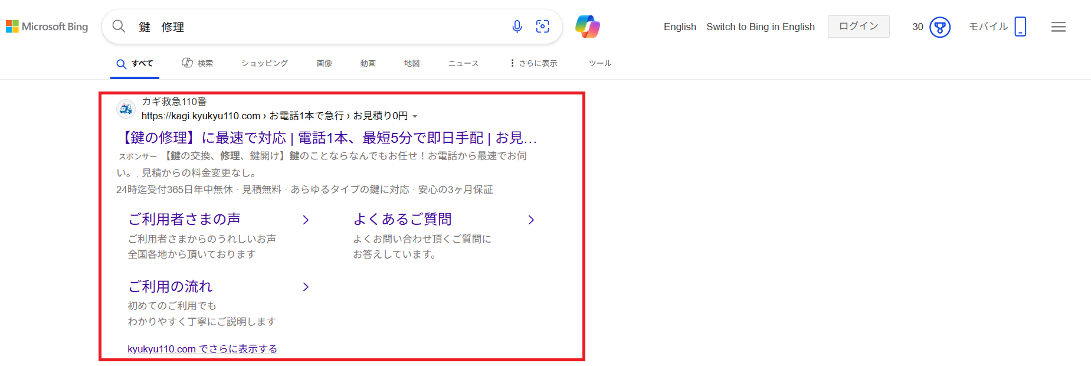Open the 地図 tab
This screenshot has width=1091, height=366.
[x=412, y=63]
